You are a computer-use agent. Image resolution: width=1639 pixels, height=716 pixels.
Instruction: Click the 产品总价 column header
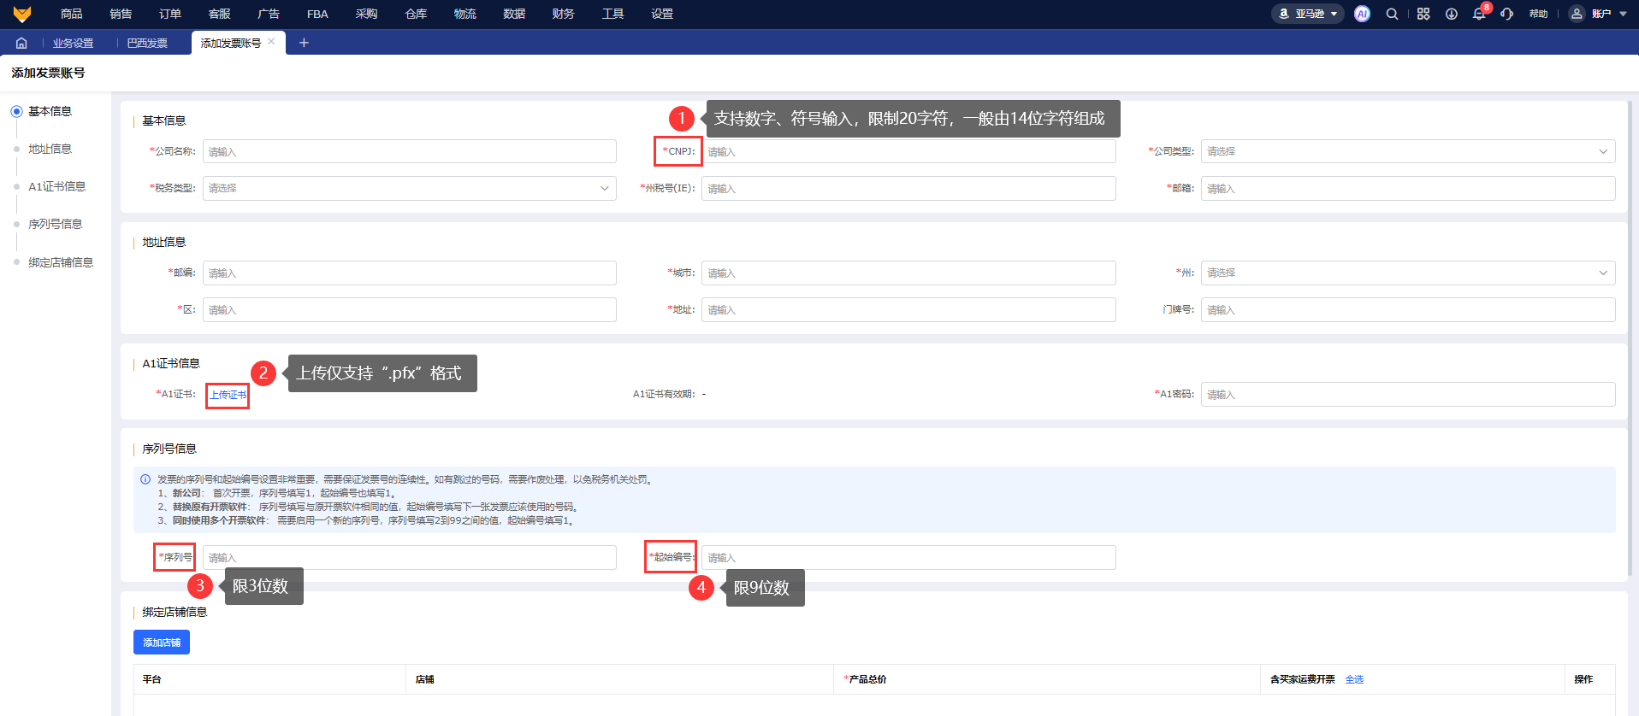point(867,679)
